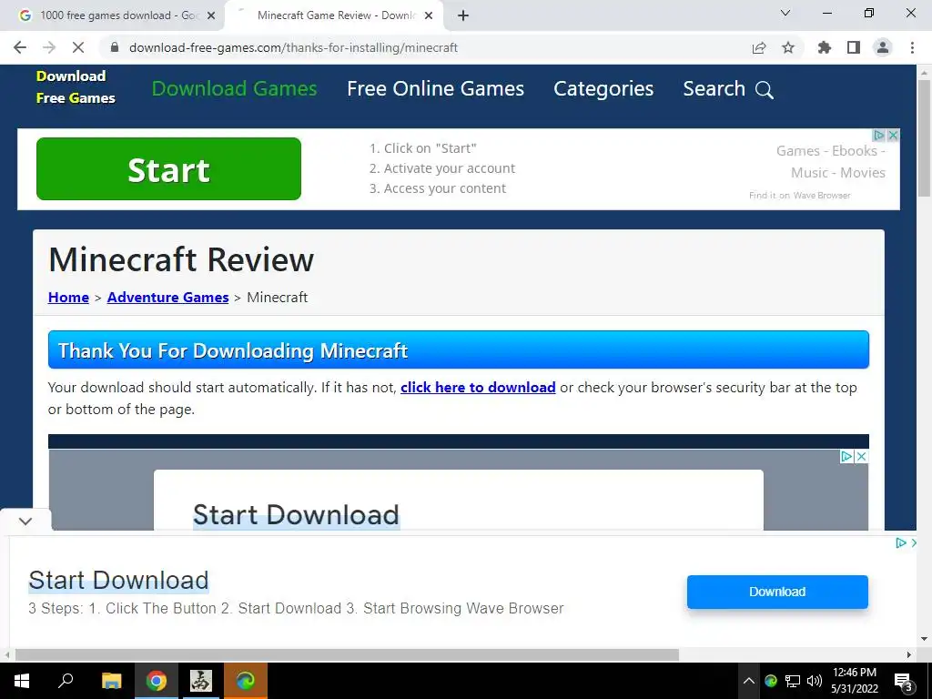Click '2. Activate your account' text
Image resolution: width=932 pixels, height=699 pixels.
pyautogui.click(x=442, y=168)
